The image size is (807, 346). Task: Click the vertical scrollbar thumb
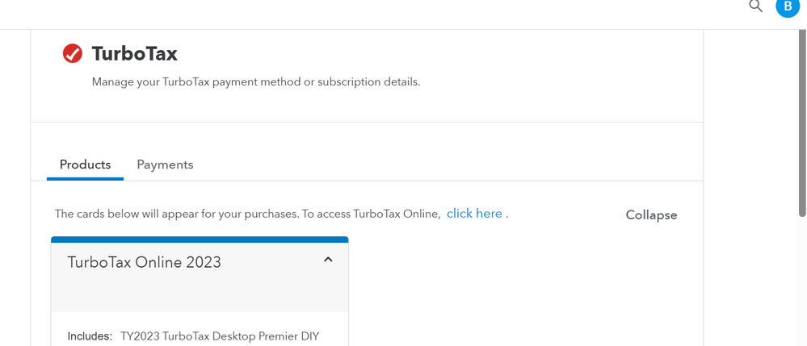point(801,121)
